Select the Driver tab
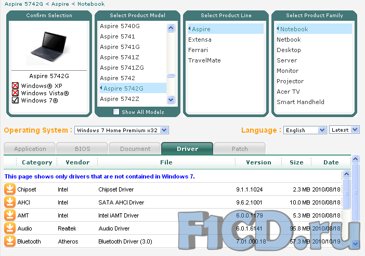This screenshot has height=256, width=365. click(x=187, y=149)
